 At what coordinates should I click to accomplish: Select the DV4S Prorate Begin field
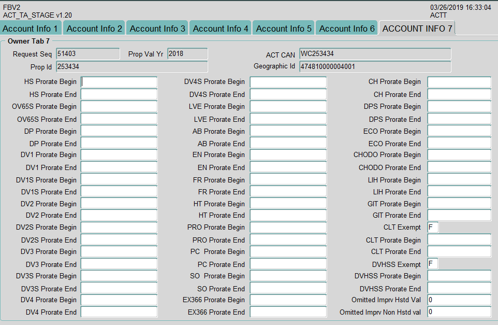click(x=288, y=82)
